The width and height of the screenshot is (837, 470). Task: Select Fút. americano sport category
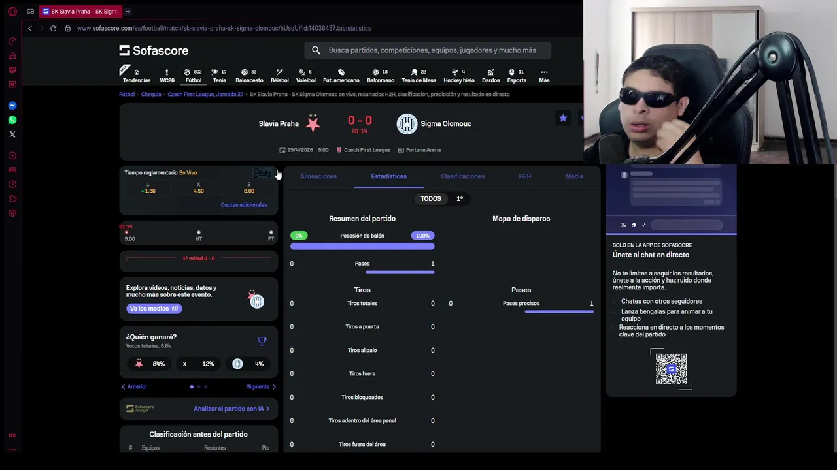341,76
